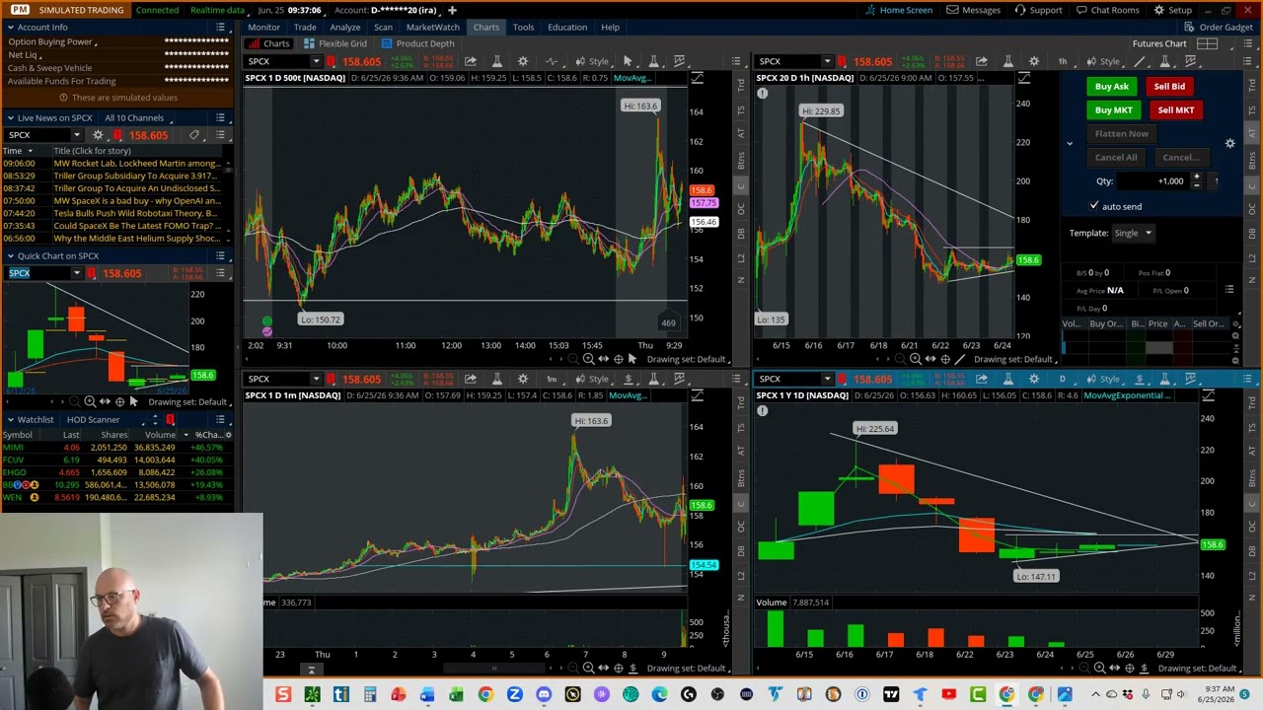Viewport: 1263px width, 710px height.
Task: Open the 1h timeframe dropdown
Action: pos(1064,61)
